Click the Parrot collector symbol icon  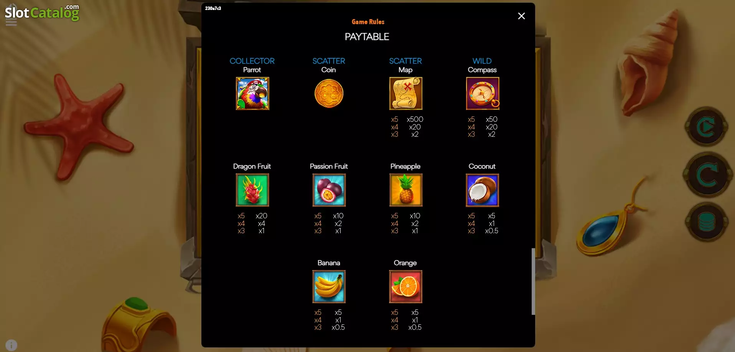[252, 93]
